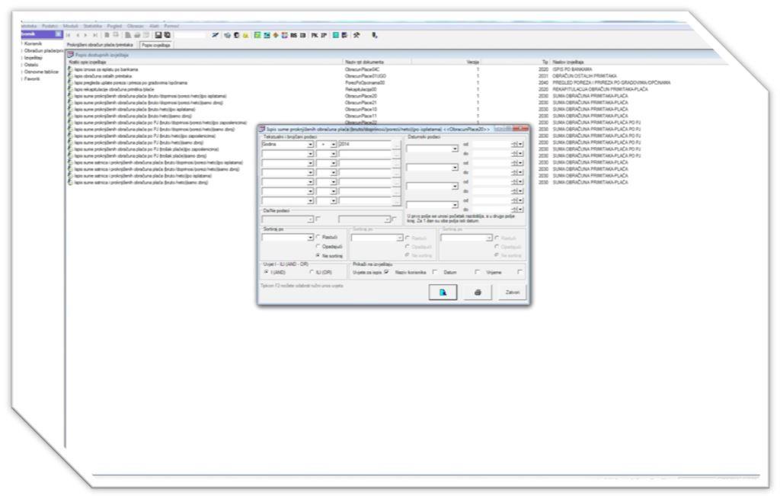Switch to Poknjiženi obračun plaća/primitaka tab
This screenshot has width=780, height=499.
coord(101,46)
